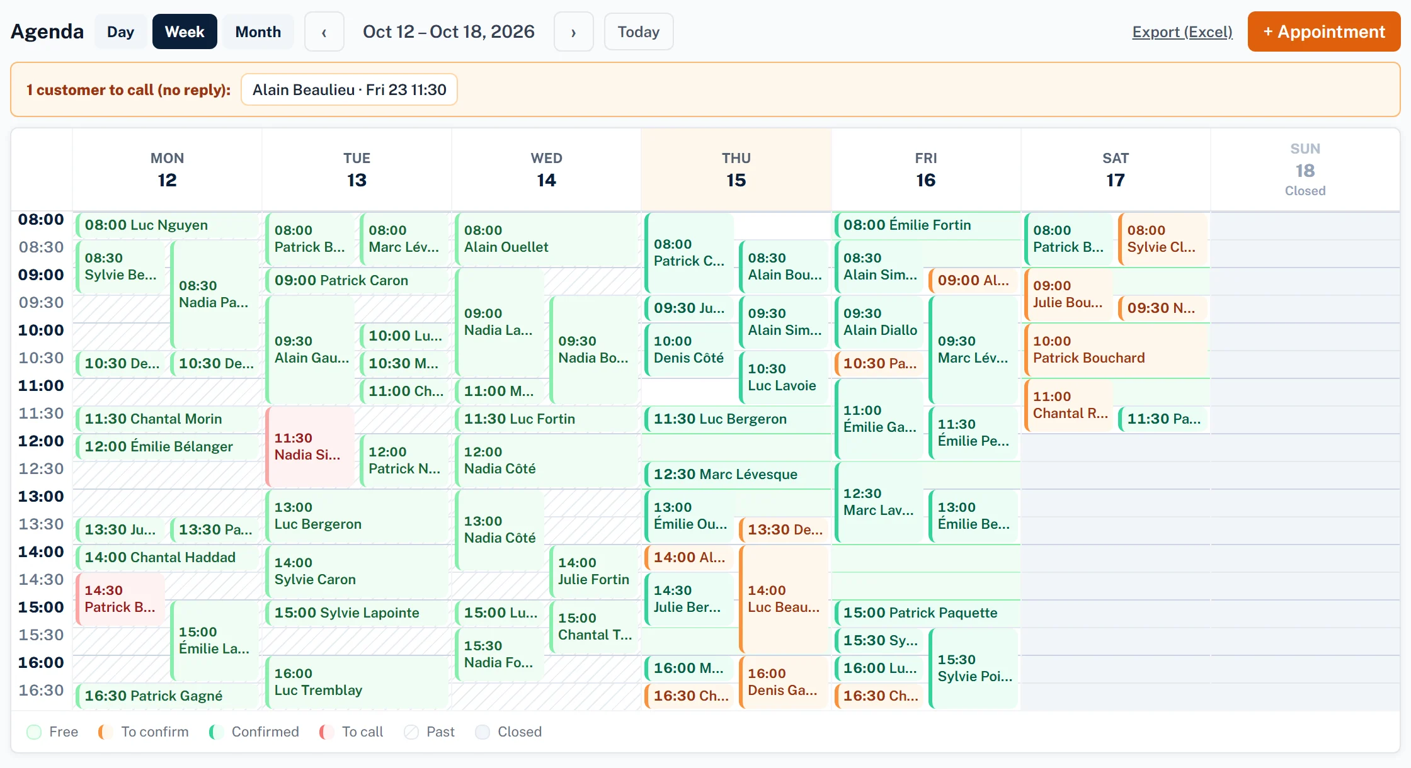Click the To confirm legend swatch
The image size is (1411, 768).
point(106,732)
